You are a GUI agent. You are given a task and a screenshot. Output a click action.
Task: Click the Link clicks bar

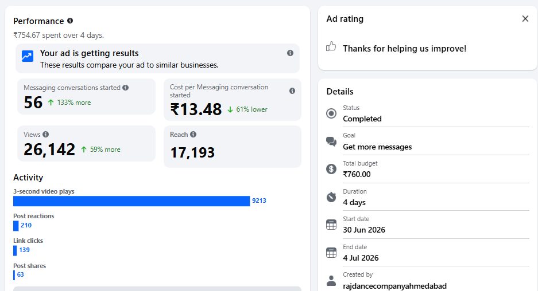(x=15, y=250)
